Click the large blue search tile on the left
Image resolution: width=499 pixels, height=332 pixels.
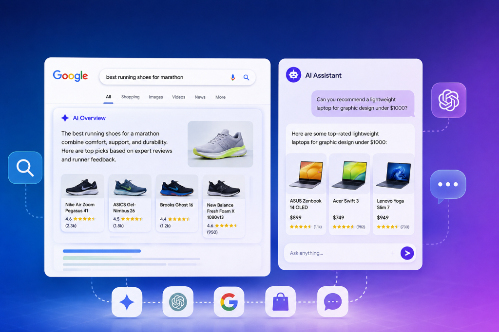click(25, 168)
